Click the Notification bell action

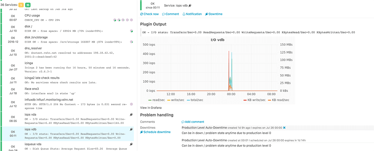point(192,14)
